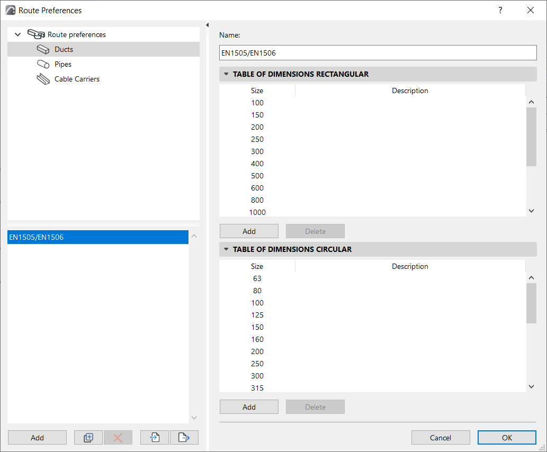
Task: Click the Cable Carriers icon in the tree
Action: [43, 79]
